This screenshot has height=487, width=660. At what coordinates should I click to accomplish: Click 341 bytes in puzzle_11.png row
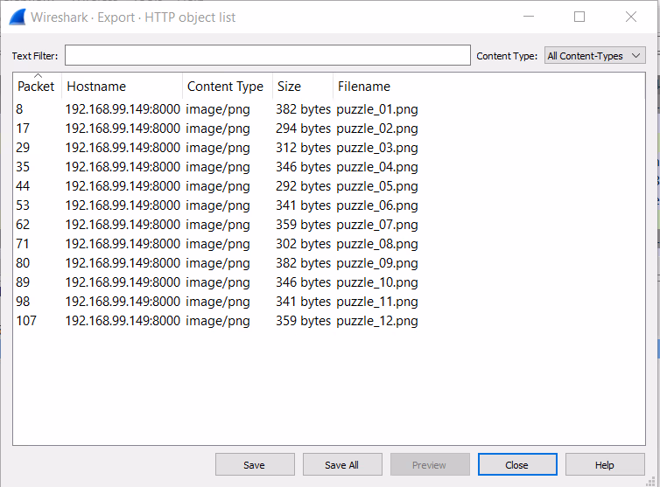[303, 302]
